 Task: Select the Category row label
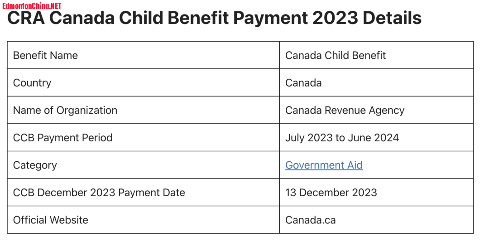(35, 165)
